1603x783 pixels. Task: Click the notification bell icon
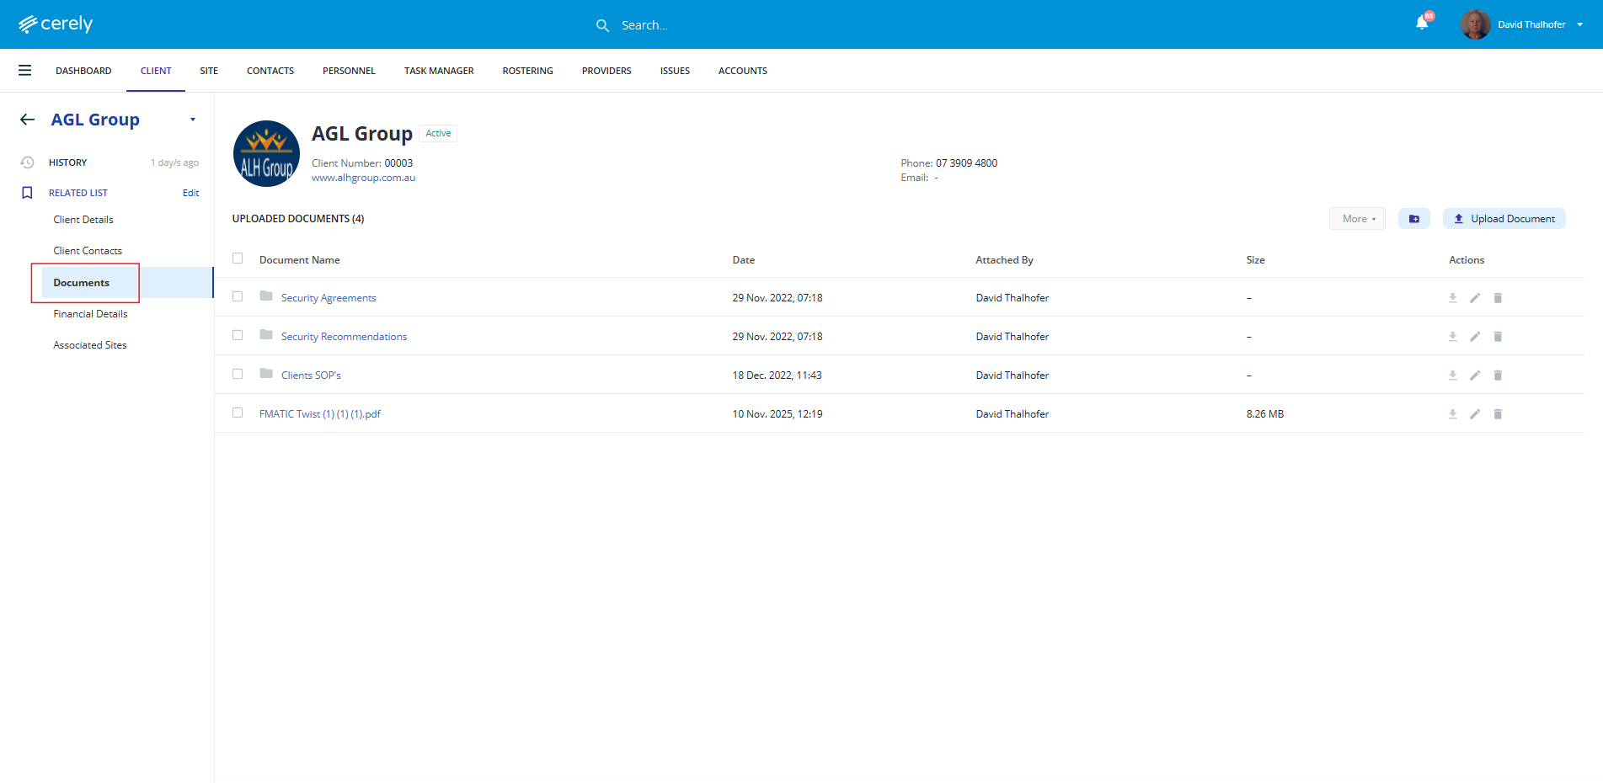[x=1422, y=24]
